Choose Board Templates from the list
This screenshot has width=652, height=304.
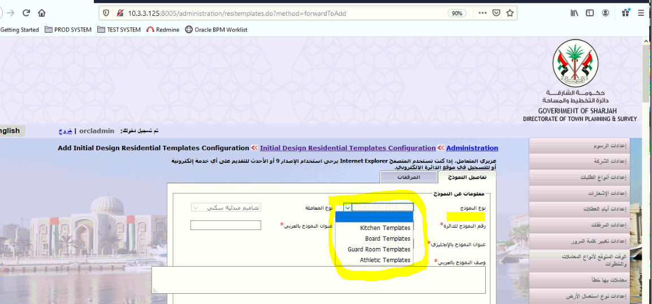pyautogui.click(x=374, y=239)
